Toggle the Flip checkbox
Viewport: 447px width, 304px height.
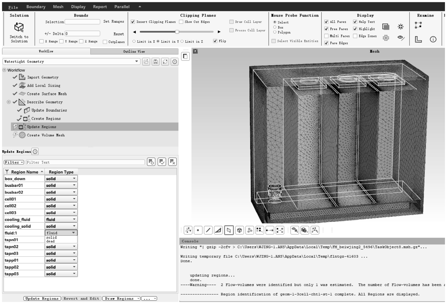point(215,41)
